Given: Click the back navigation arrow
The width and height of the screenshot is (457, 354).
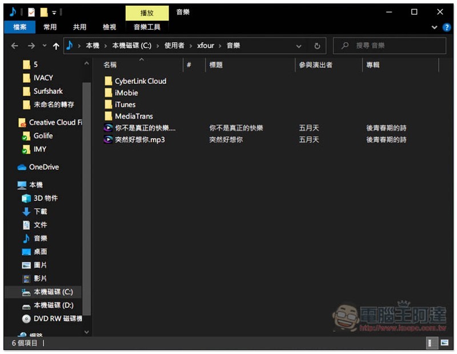Looking at the screenshot, I should (x=15, y=46).
